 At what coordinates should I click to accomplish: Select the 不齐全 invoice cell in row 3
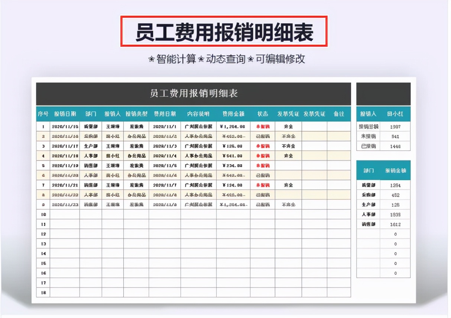[288, 146]
